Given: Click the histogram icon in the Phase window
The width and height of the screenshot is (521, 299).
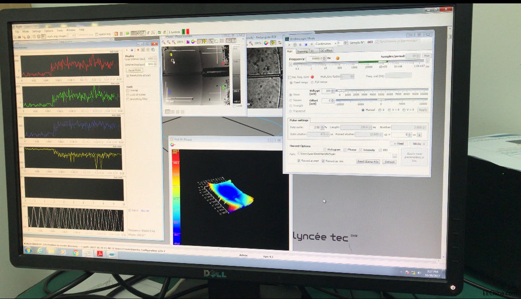Looking at the screenshot, I should (x=188, y=41).
